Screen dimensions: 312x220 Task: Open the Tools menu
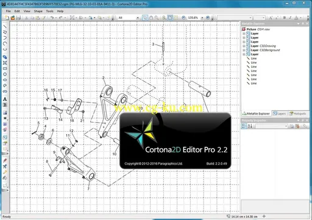[x=49, y=11]
